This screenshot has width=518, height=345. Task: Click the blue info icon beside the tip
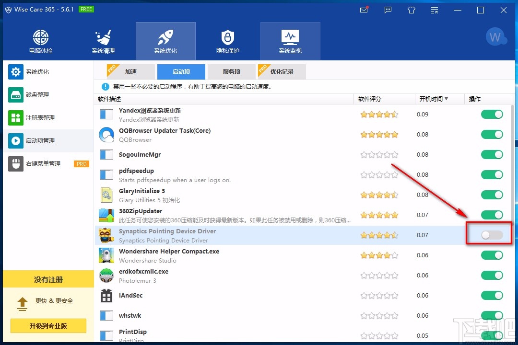tap(106, 87)
